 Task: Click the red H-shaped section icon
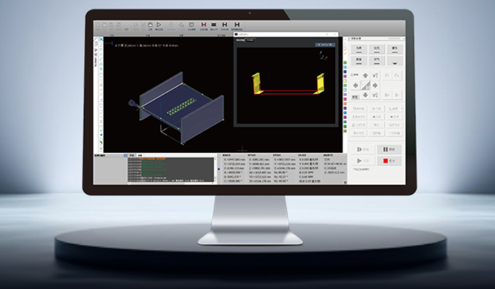tap(203, 25)
